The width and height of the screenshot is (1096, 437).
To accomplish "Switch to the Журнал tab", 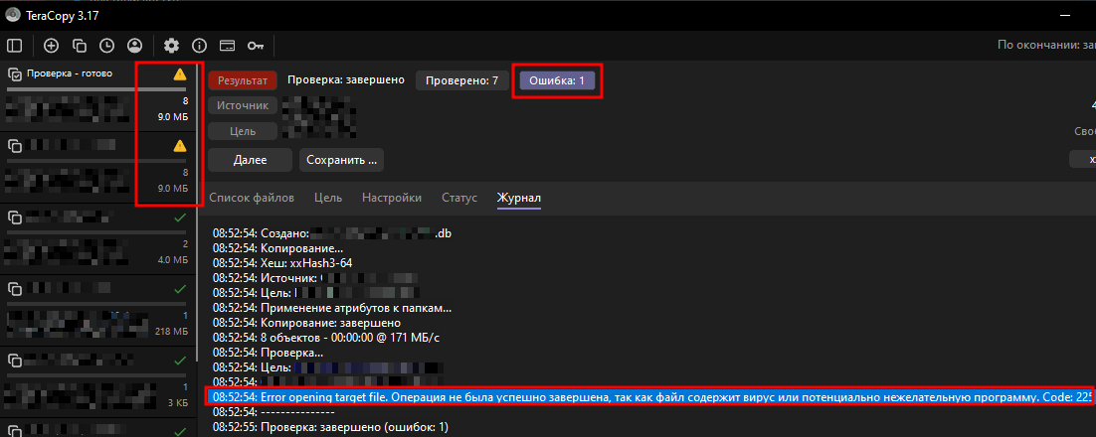I will pos(518,198).
